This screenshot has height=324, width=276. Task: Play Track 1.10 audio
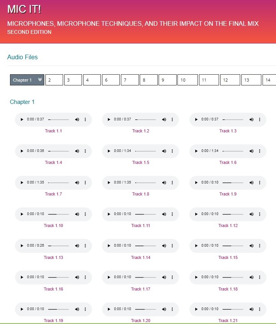click(x=22, y=214)
